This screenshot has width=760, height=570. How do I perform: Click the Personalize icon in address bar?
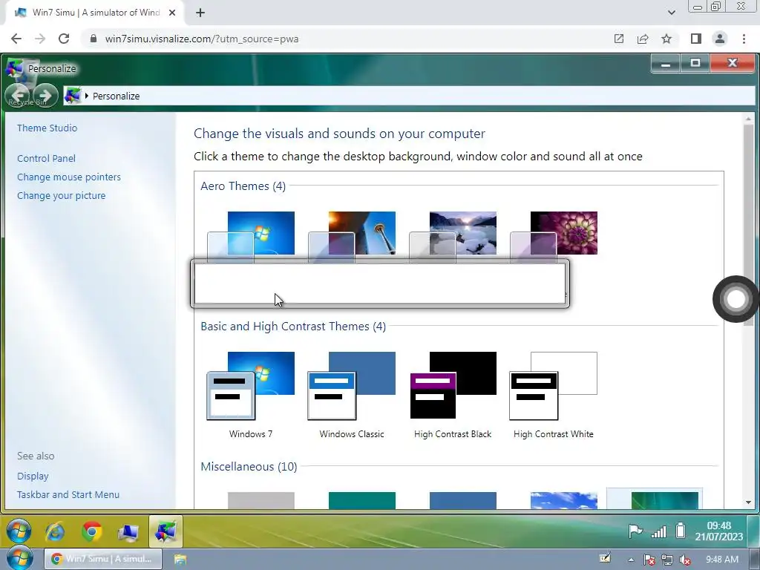(73, 96)
